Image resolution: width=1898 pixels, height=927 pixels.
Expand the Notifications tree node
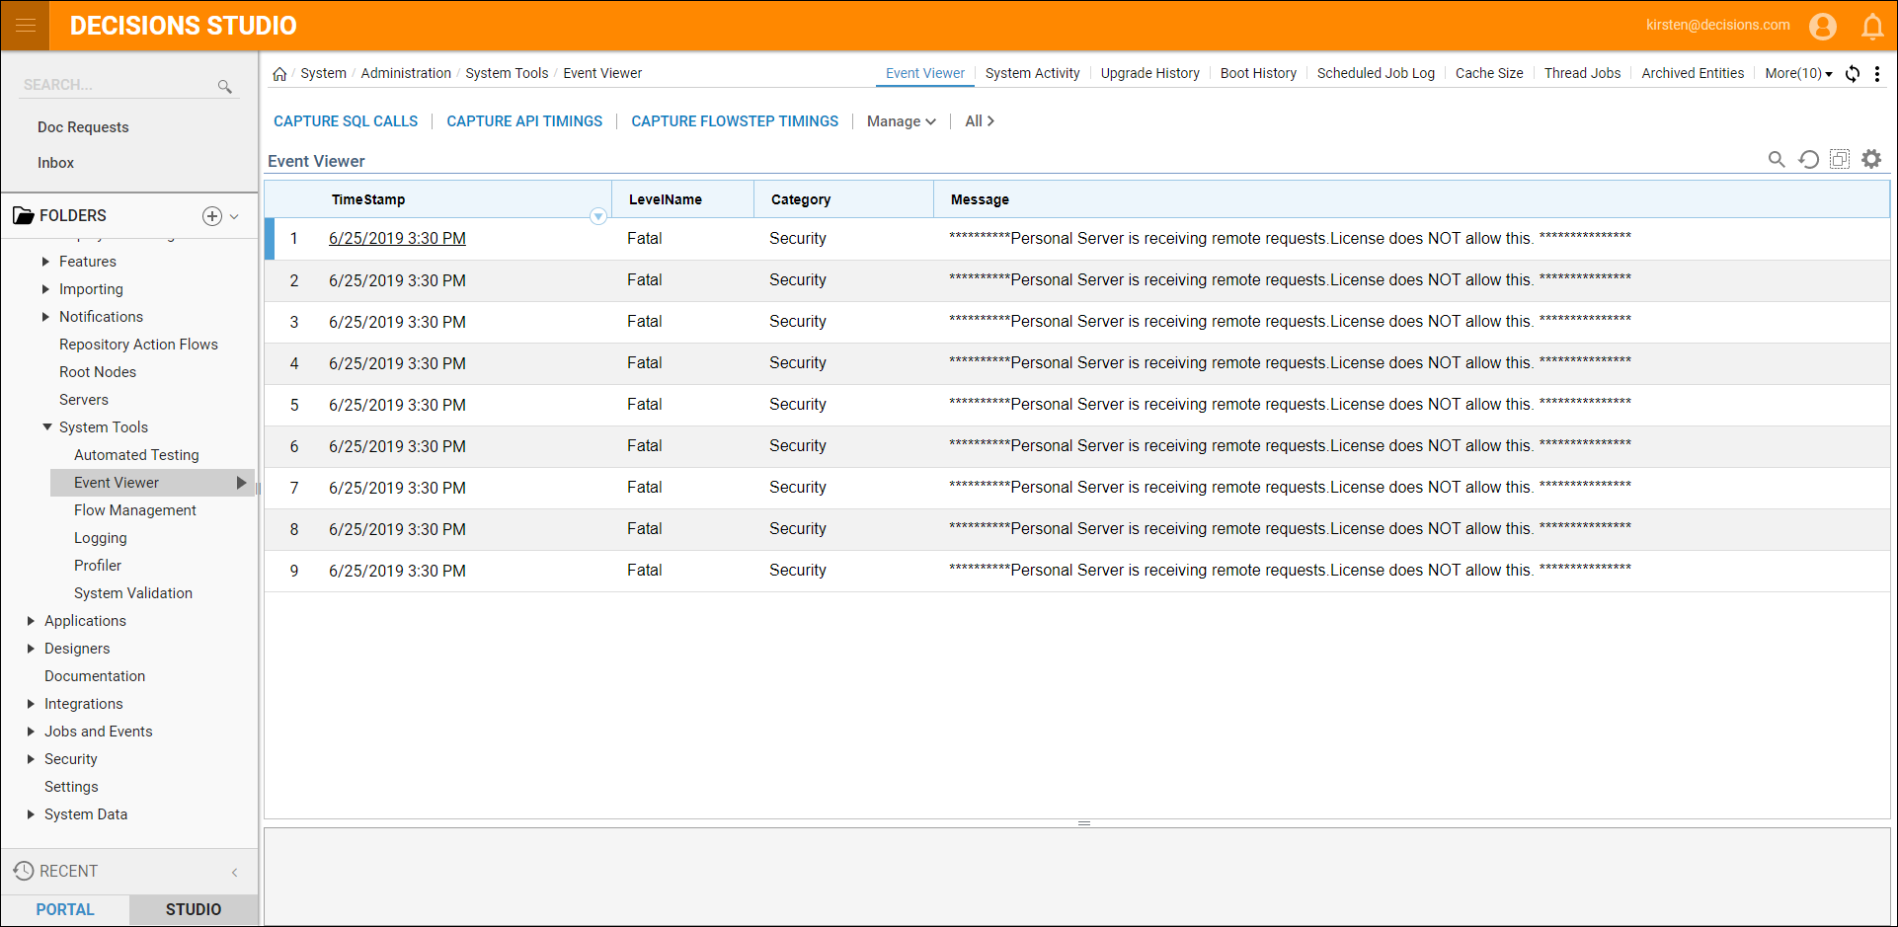click(45, 317)
